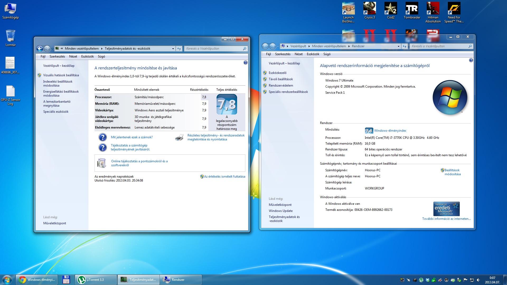Viewport: 507px width, 285px height.
Task: Click Távoli beállítások link
Action: [x=281, y=79]
